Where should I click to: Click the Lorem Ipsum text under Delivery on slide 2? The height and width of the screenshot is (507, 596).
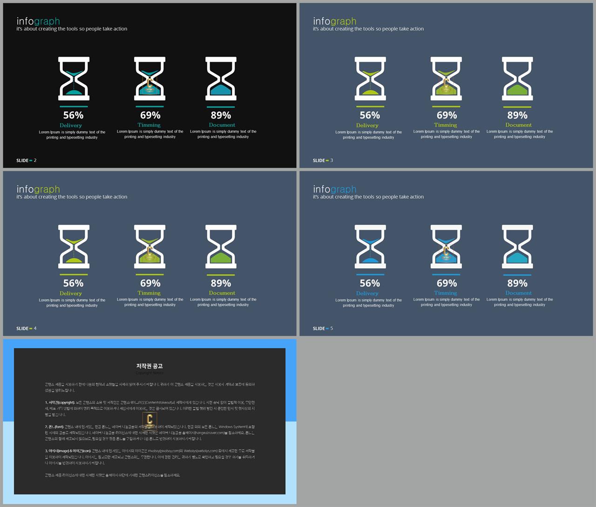coord(72,135)
